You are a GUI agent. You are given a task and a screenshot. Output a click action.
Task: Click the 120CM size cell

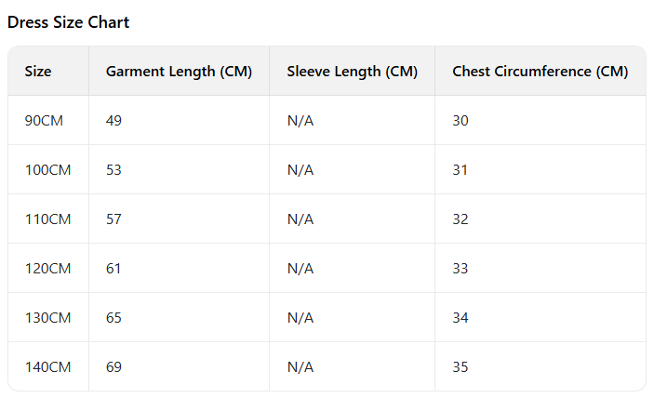point(47,269)
